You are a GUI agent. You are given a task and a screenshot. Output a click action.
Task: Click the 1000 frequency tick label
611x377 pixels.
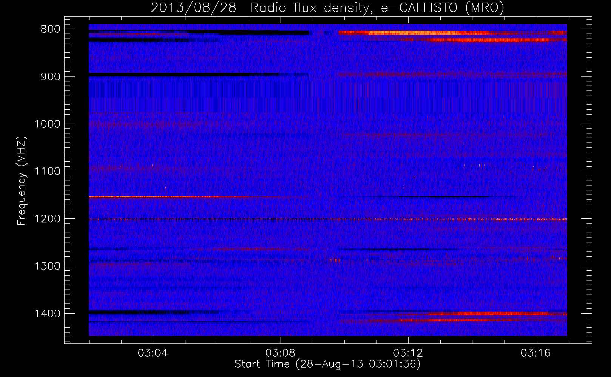click(47, 124)
